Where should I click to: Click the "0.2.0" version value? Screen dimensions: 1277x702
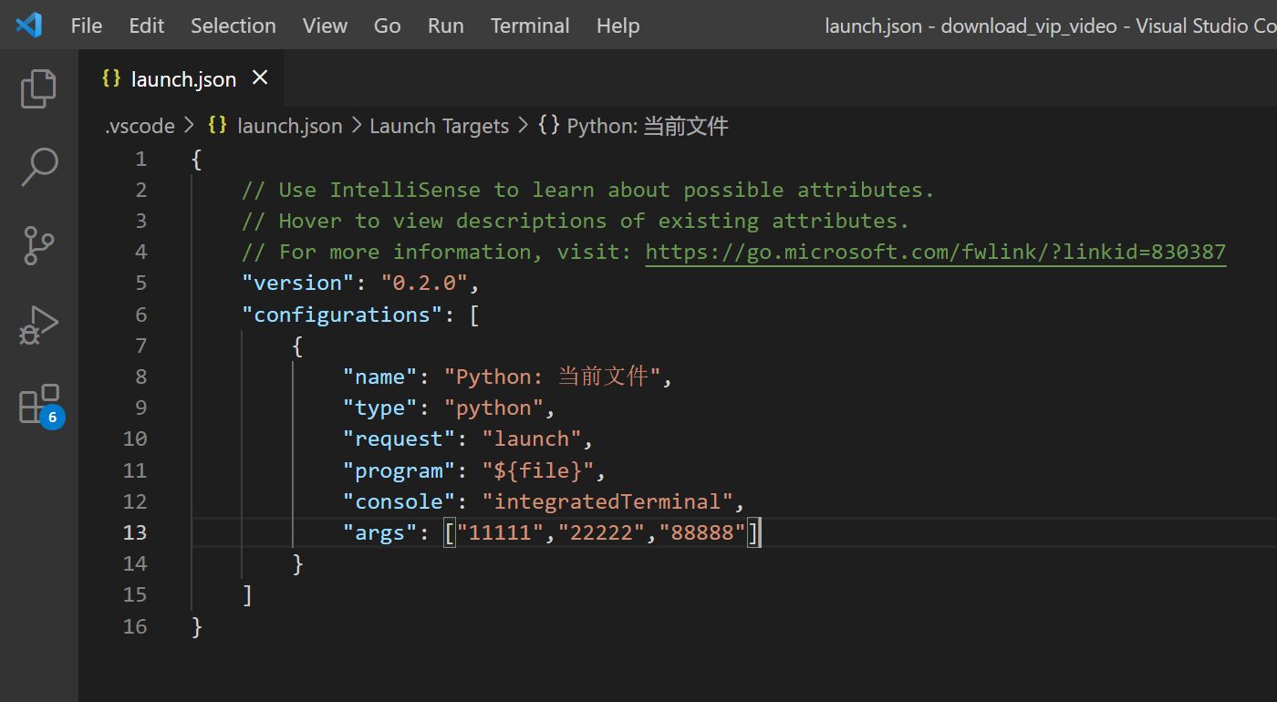[x=423, y=283]
